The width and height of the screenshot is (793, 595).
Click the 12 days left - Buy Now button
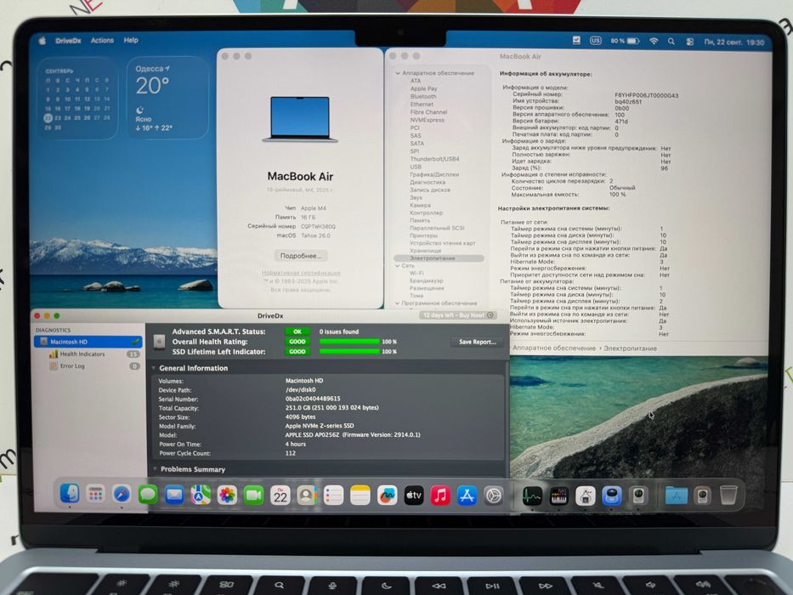(x=458, y=315)
